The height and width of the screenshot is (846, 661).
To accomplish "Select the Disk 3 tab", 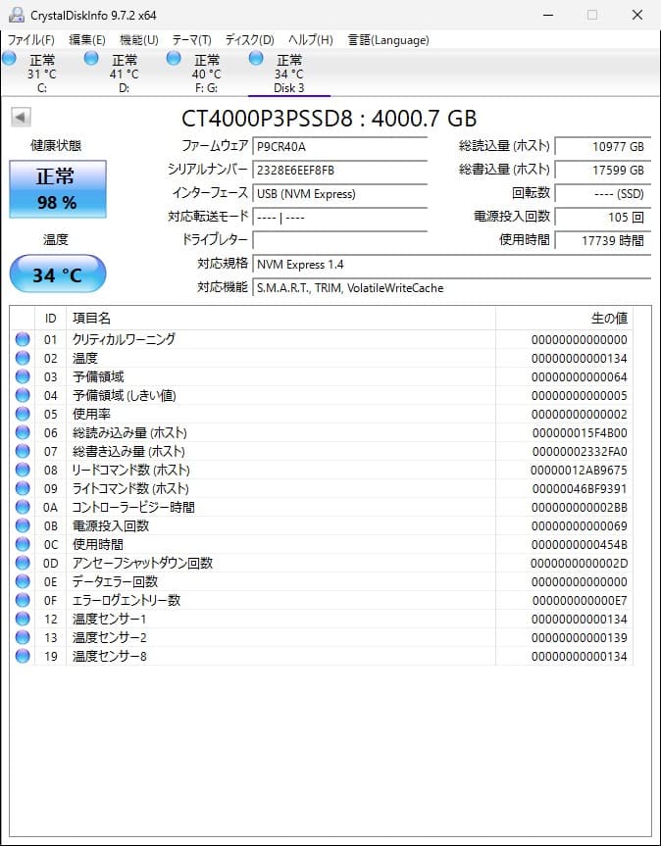I will click(x=288, y=74).
